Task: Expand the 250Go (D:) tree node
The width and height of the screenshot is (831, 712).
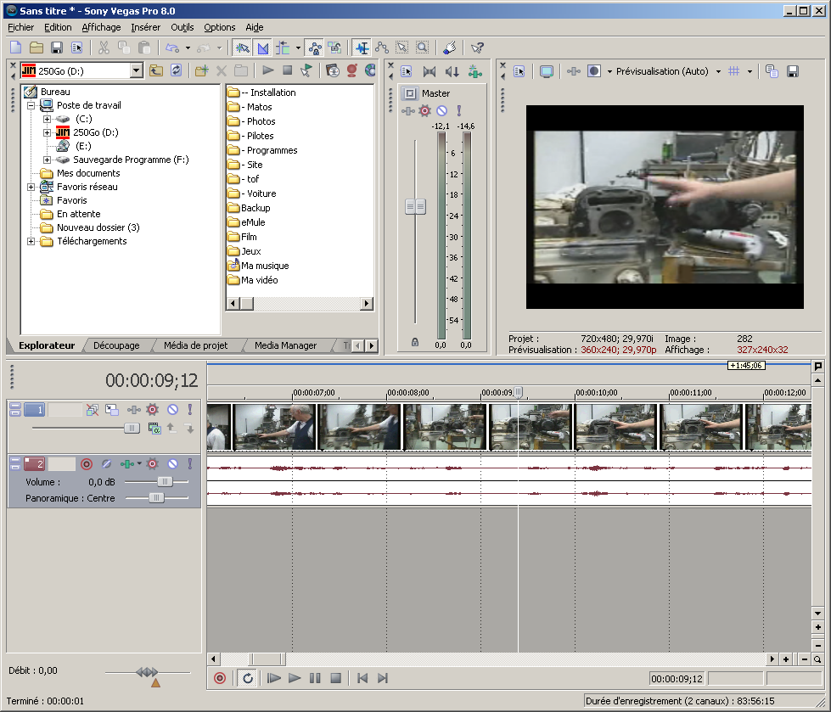Action: point(48,132)
